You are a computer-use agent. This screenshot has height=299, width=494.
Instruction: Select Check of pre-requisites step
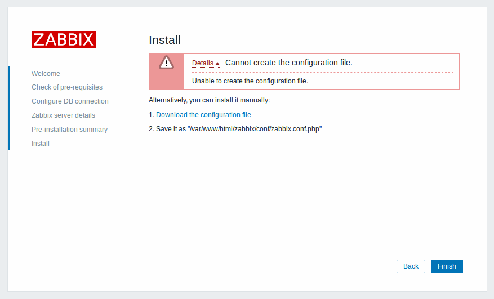(67, 87)
